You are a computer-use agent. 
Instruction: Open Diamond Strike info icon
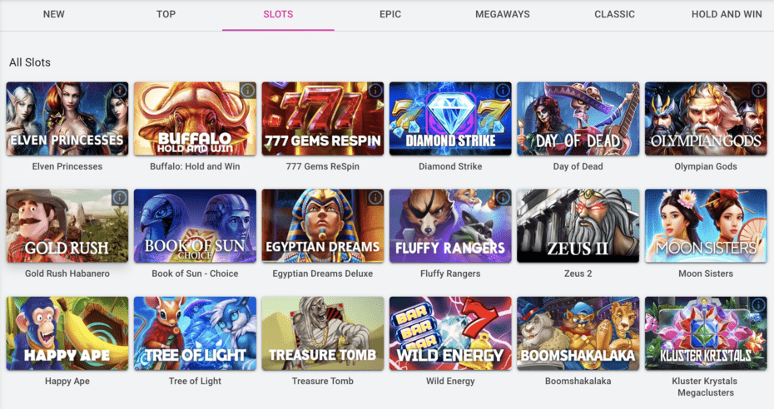click(503, 90)
